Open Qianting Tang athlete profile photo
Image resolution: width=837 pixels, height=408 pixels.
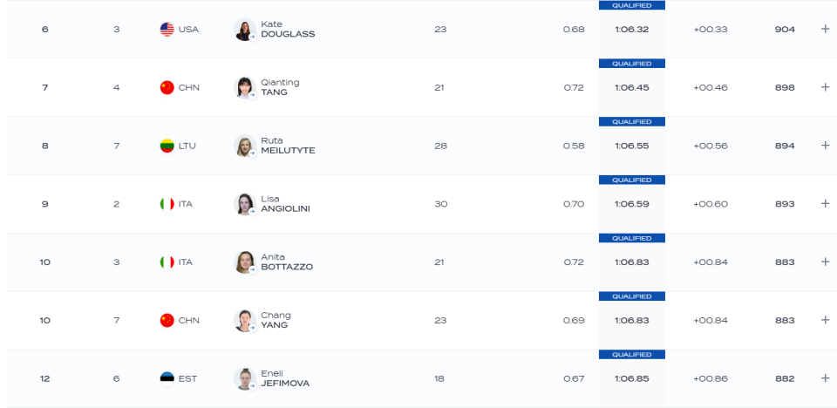tap(245, 87)
